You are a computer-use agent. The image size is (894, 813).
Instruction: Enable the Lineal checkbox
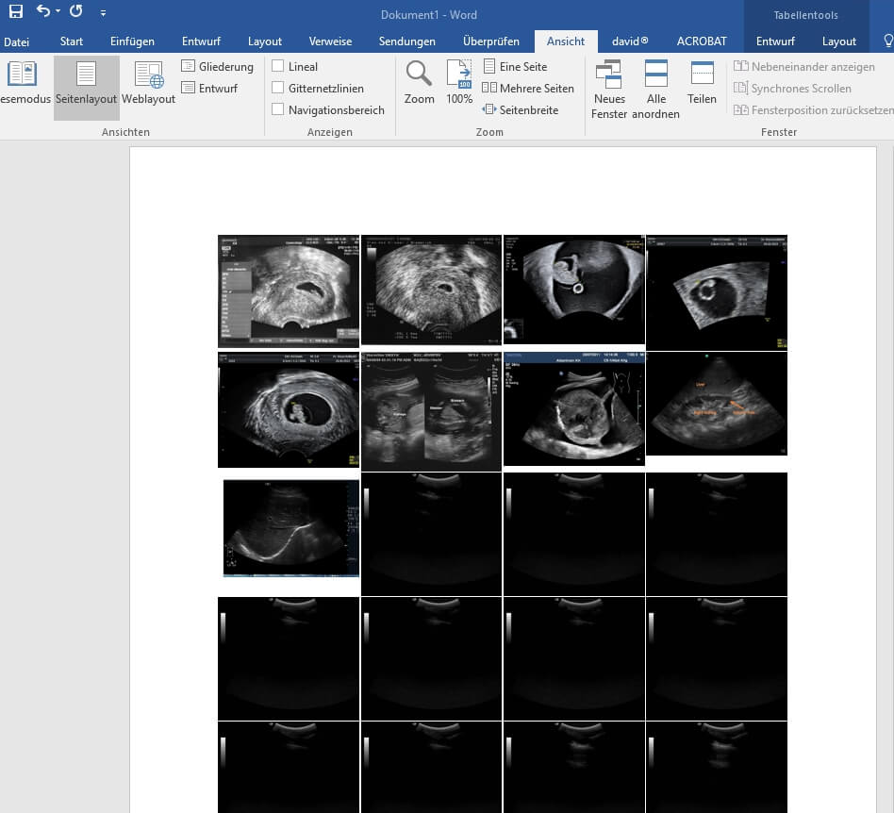pos(277,66)
